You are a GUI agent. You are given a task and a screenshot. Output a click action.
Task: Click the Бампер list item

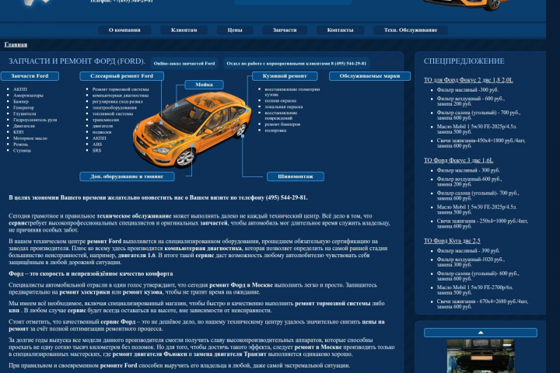(21, 101)
